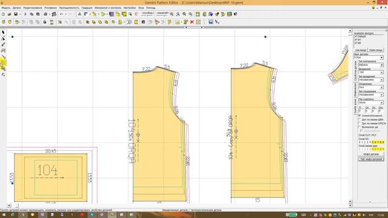The height and width of the screenshot is (218, 388).
Task: Click the red X delete icon
Action: 192,22
